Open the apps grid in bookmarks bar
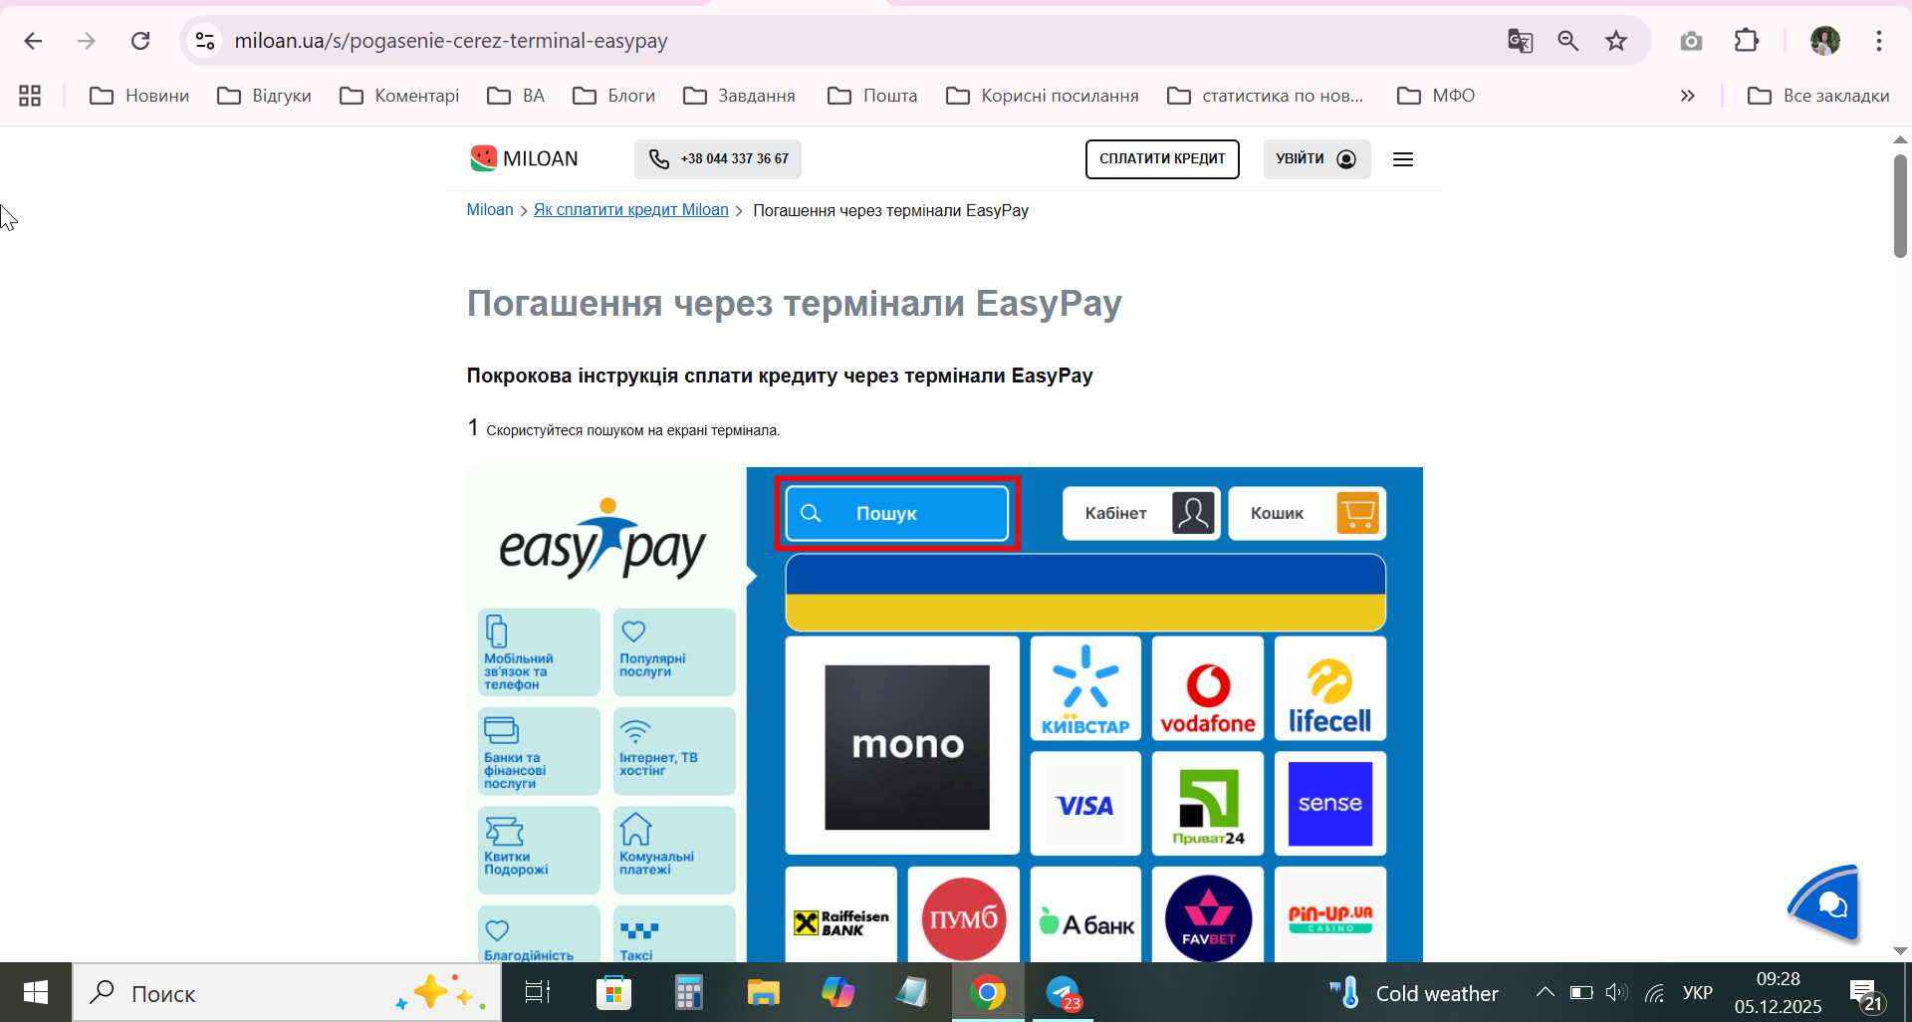The width and height of the screenshot is (1912, 1022). 30,96
